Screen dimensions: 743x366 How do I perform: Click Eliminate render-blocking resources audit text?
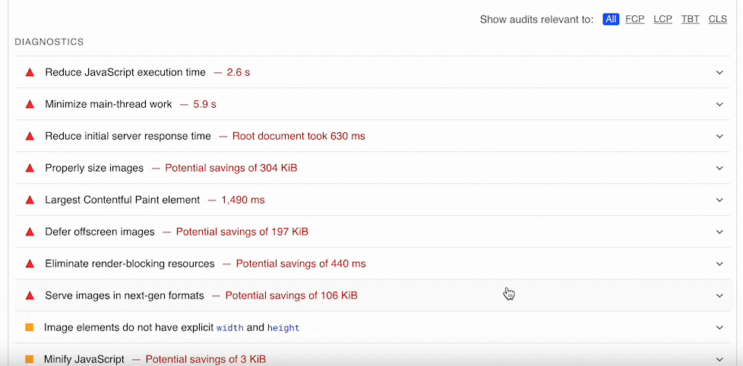(x=130, y=264)
